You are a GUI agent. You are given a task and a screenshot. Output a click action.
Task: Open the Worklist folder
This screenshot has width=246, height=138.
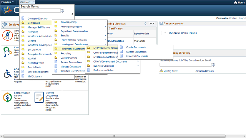click(32, 59)
